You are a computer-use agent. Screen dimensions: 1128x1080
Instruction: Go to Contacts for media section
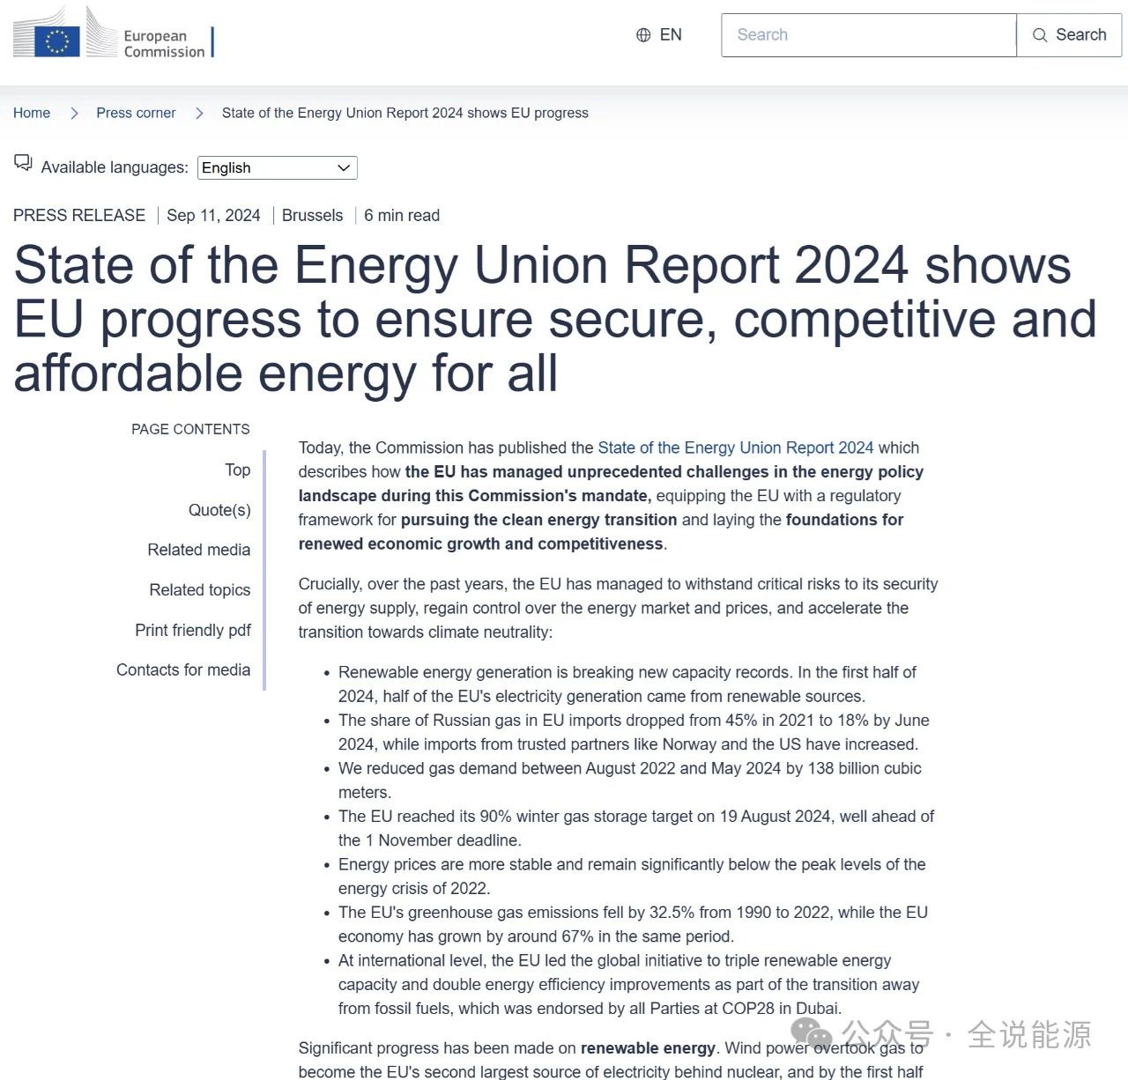[183, 669]
